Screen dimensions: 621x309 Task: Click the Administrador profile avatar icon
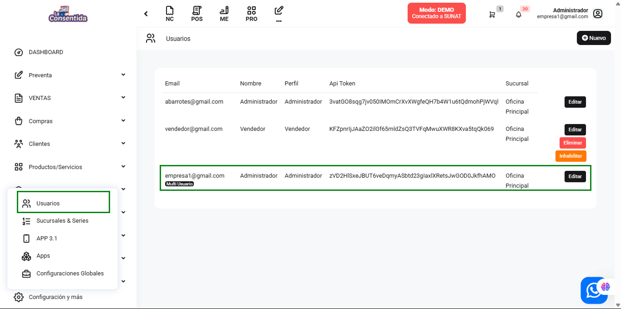coord(598,14)
